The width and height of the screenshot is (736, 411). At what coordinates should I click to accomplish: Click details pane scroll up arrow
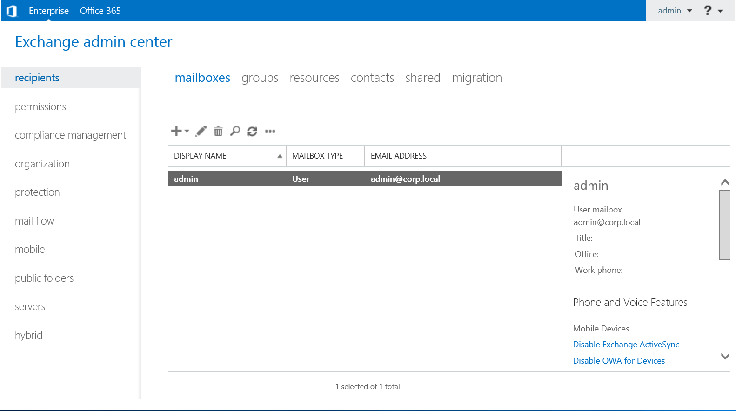click(x=725, y=182)
